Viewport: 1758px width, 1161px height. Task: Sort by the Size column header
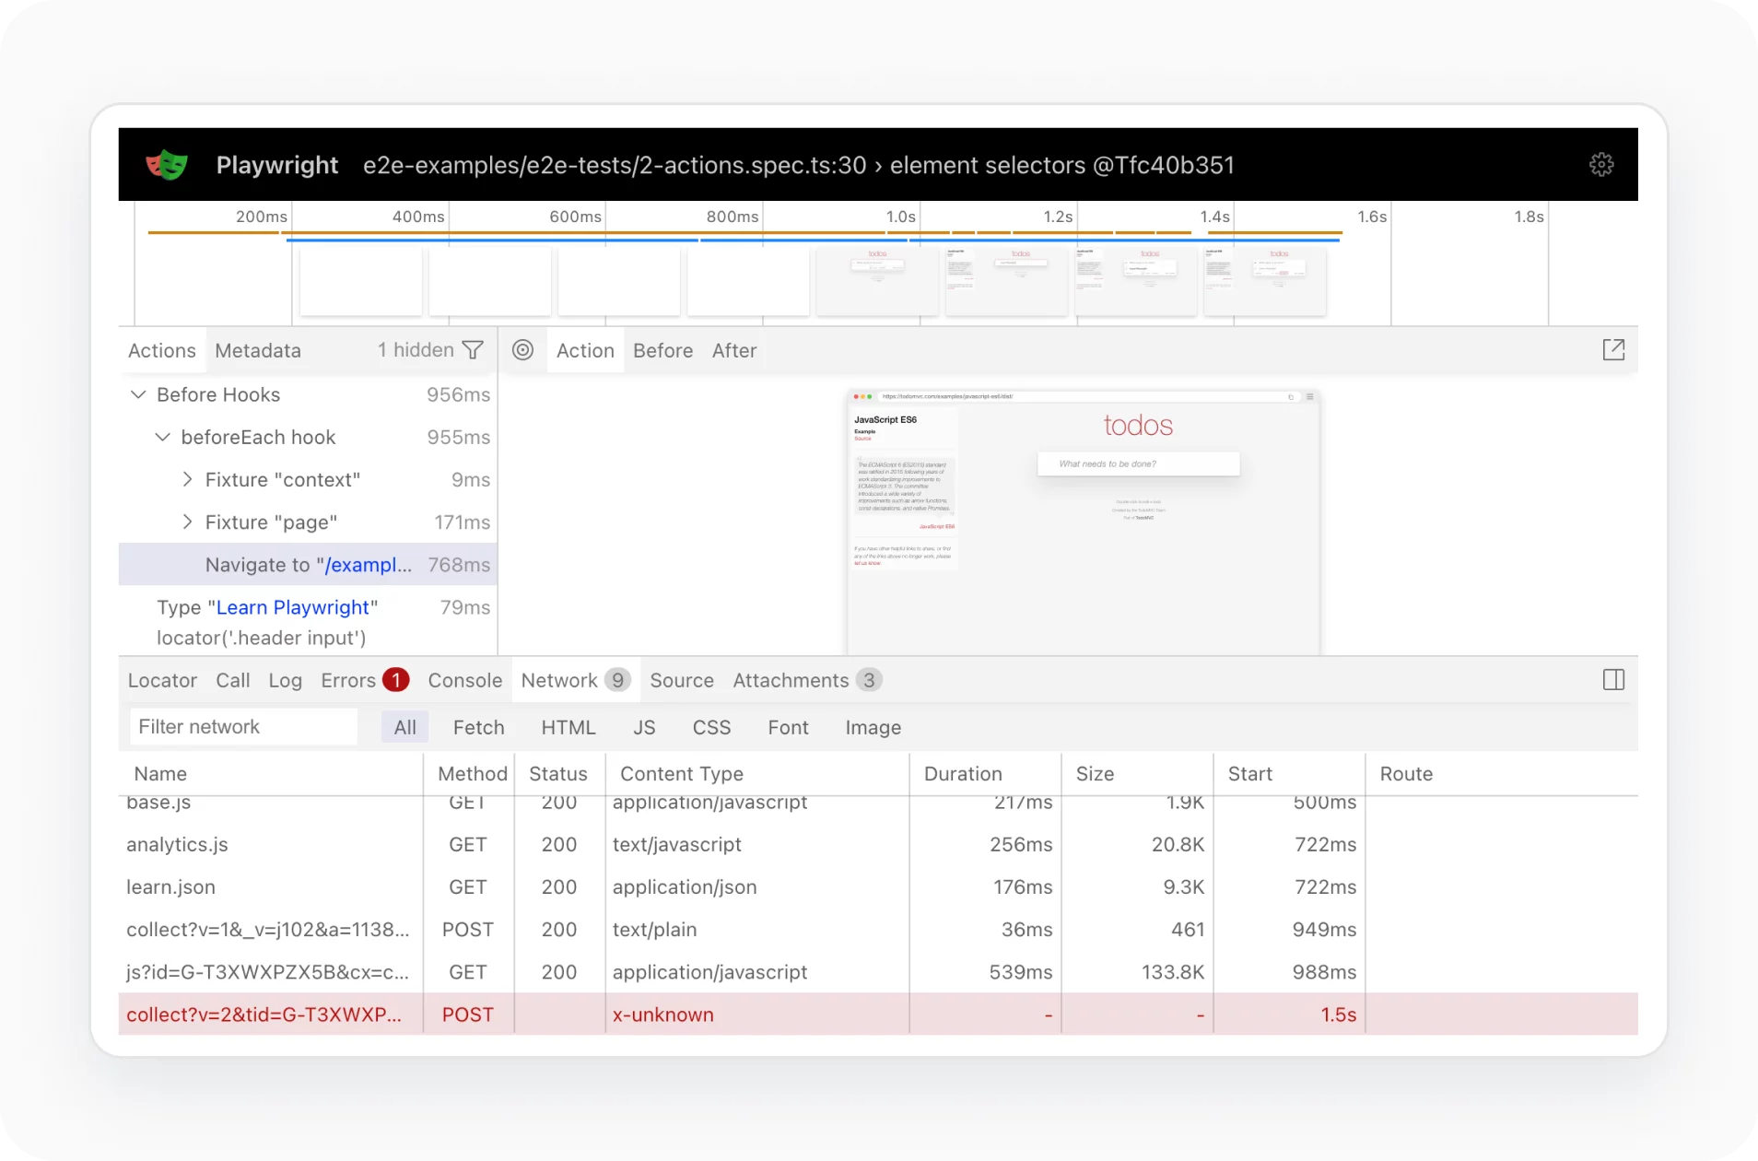tap(1137, 774)
